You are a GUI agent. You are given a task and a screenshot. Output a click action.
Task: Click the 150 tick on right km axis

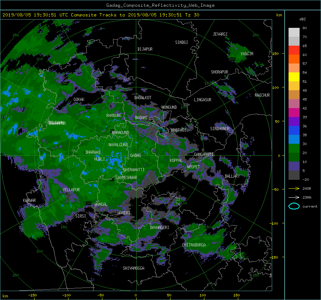coord(275,54)
